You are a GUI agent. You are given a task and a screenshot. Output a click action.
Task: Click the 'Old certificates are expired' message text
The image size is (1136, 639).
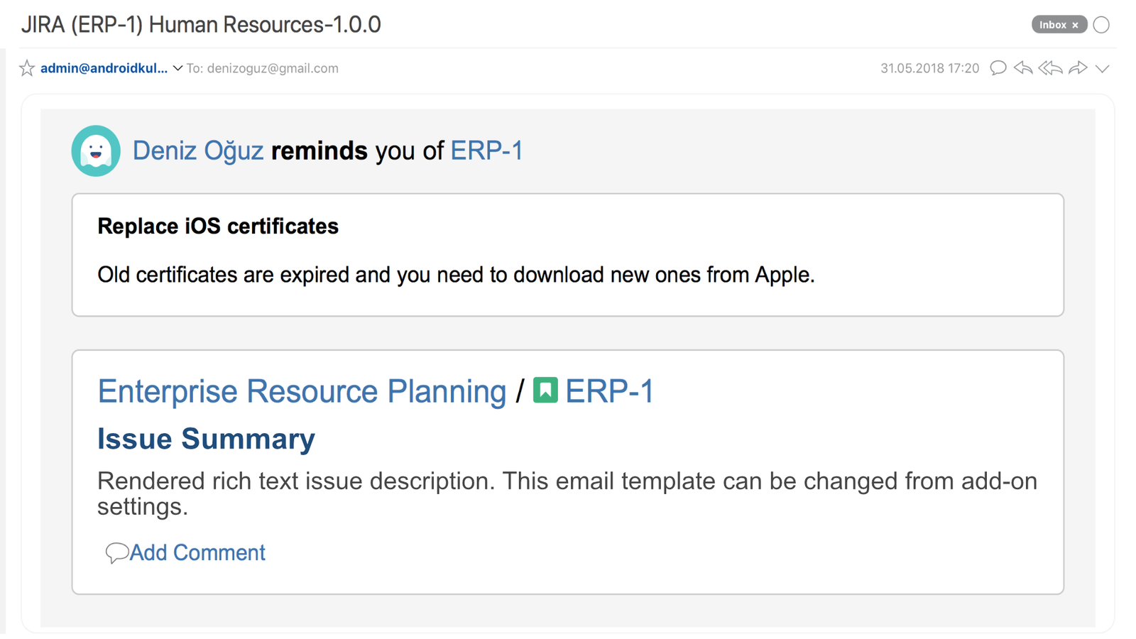456,275
